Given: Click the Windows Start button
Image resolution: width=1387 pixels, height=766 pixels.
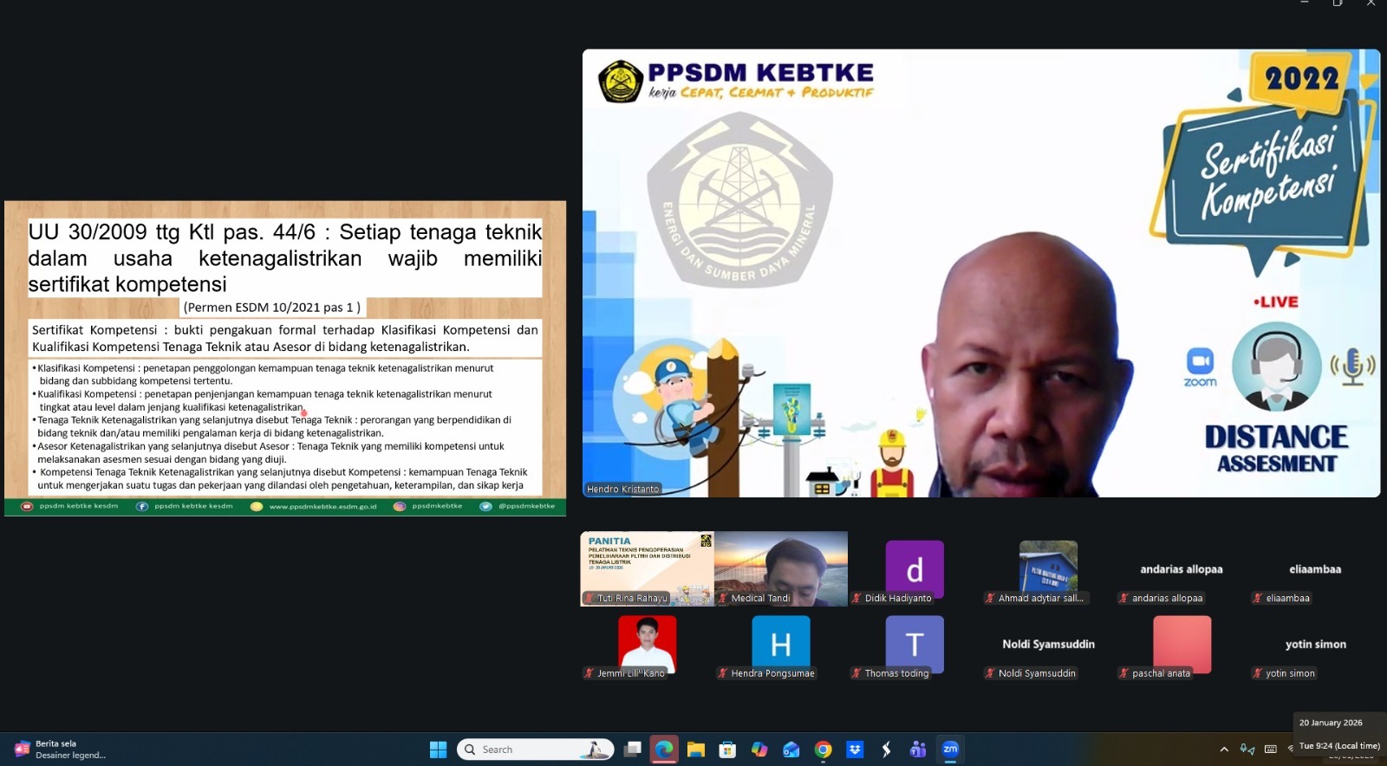Looking at the screenshot, I should [438, 750].
